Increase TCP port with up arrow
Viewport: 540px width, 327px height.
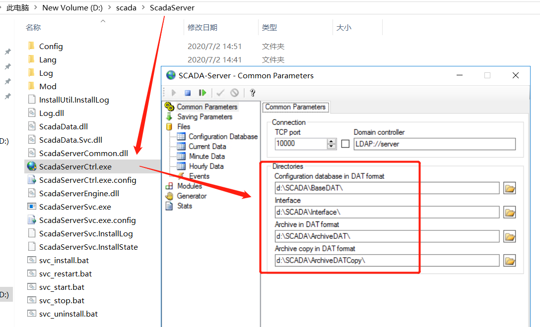coord(332,141)
